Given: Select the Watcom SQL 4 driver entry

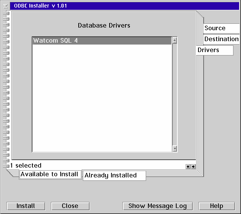Looking at the screenshot, I should 102,41.
